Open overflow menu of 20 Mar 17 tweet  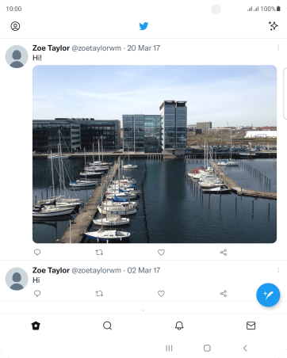(x=278, y=48)
